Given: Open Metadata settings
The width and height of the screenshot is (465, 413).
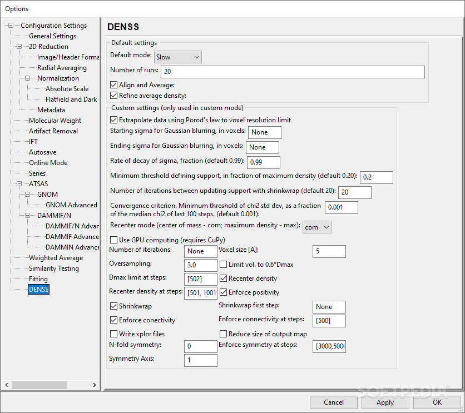Looking at the screenshot, I should coord(51,110).
